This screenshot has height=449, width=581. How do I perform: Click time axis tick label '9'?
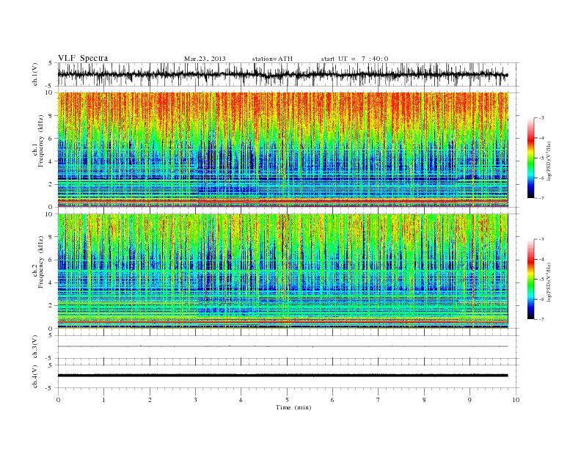tap(469, 400)
